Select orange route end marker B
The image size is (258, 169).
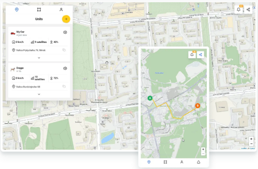point(197,106)
